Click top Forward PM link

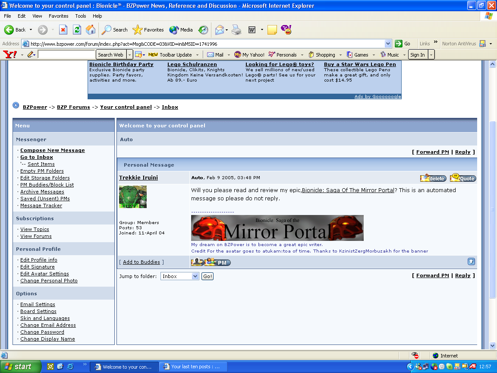coord(433,152)
